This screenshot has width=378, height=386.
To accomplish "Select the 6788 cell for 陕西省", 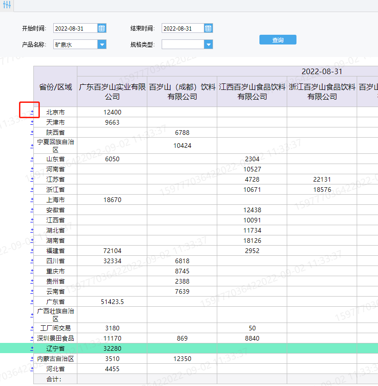I will click(182, 133).
